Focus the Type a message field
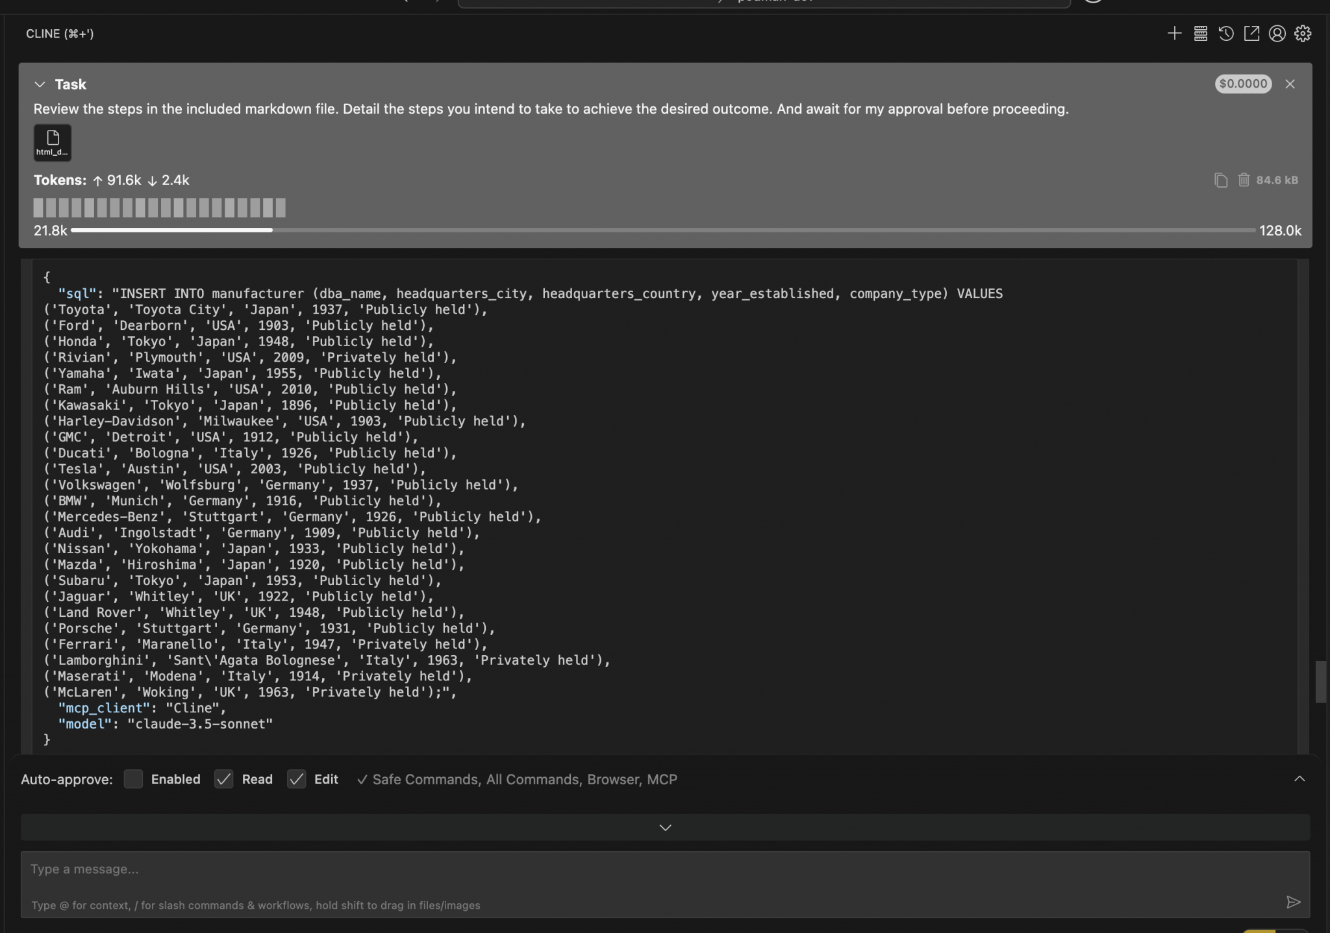Screen dimensions: 1330x933 pos(325,869)
